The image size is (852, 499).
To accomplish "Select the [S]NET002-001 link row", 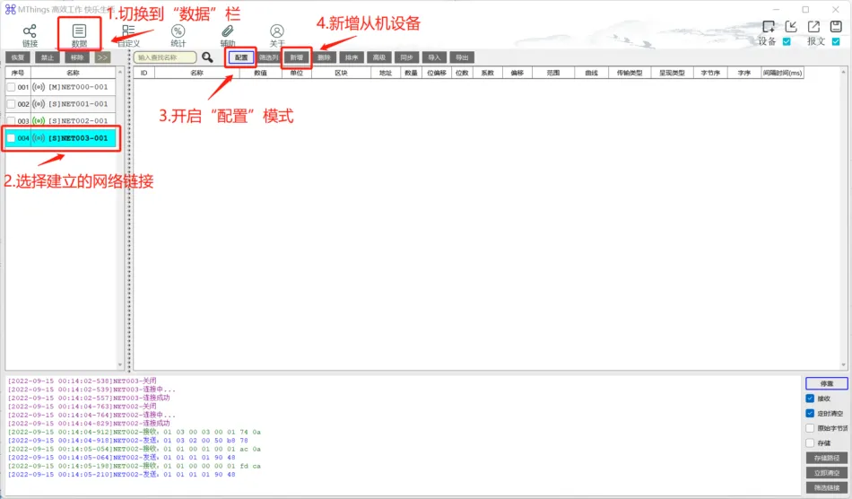I will [x=61, y=120].
